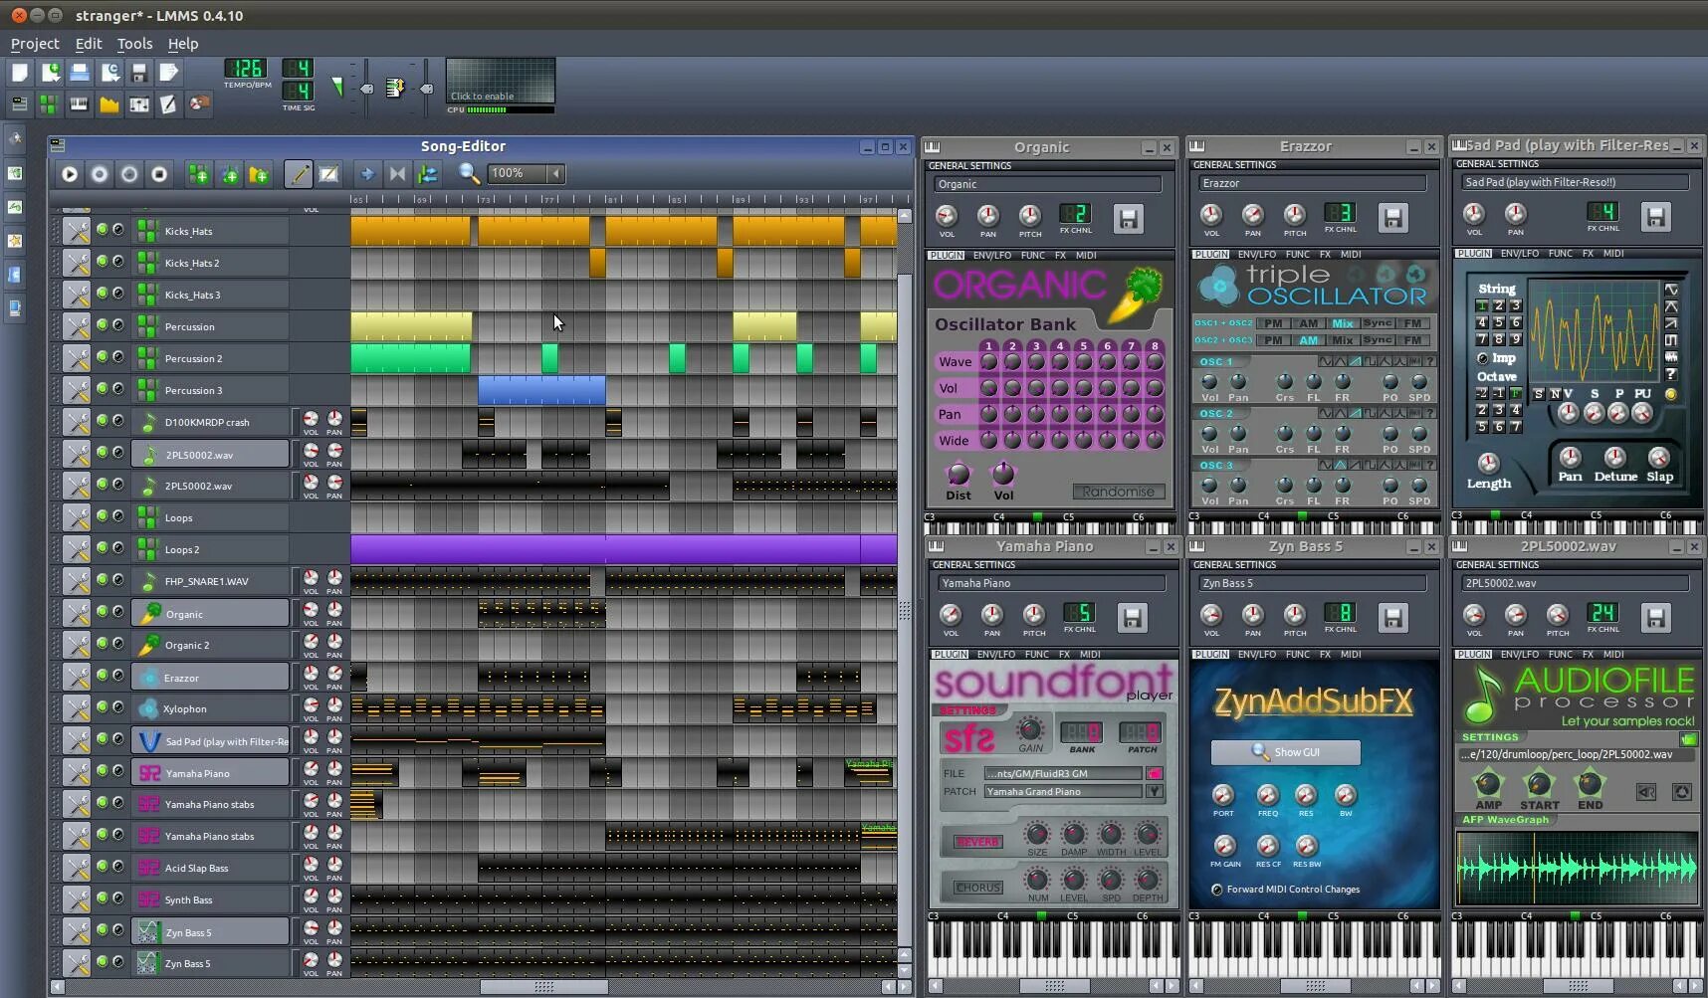Solo the Xylophon track
Screen dimensions: 1708x998
pos(117,707)
